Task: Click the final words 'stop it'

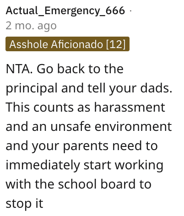Action: pyautogui.click(x=24, y=204)
